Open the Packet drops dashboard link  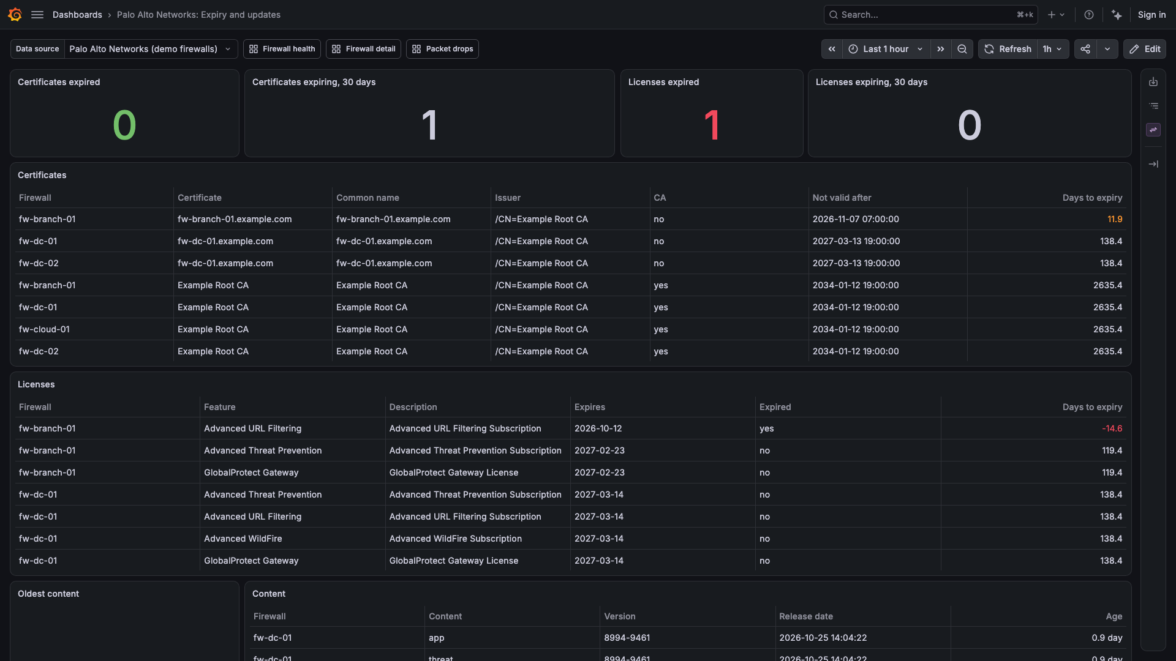tap(442, 49)
